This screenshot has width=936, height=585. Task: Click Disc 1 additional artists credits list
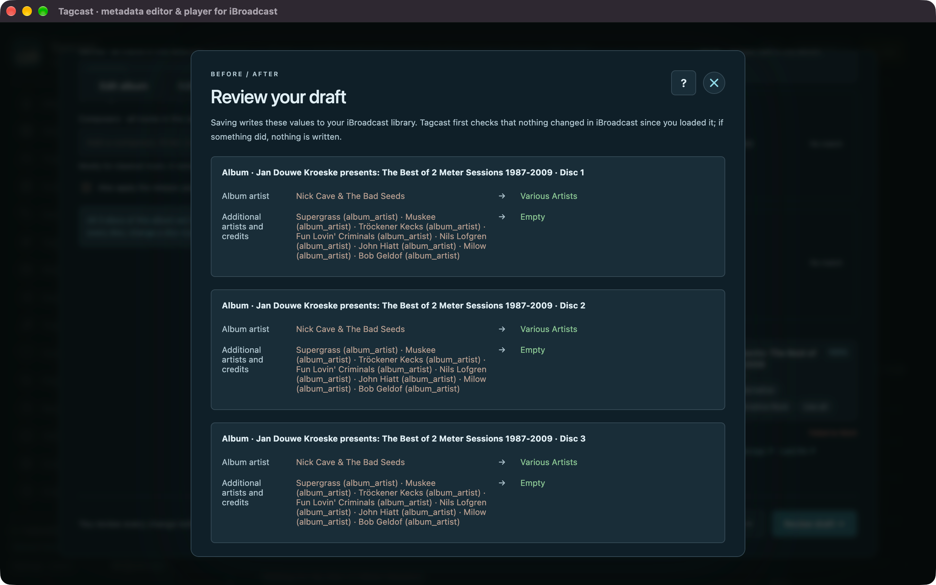point(391,236)
